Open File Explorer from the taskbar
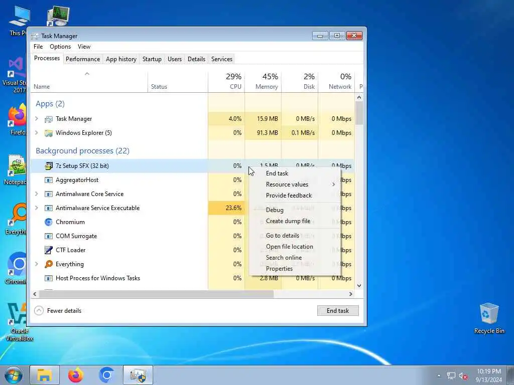Screen dimensions: 514x385 (45, 375)
